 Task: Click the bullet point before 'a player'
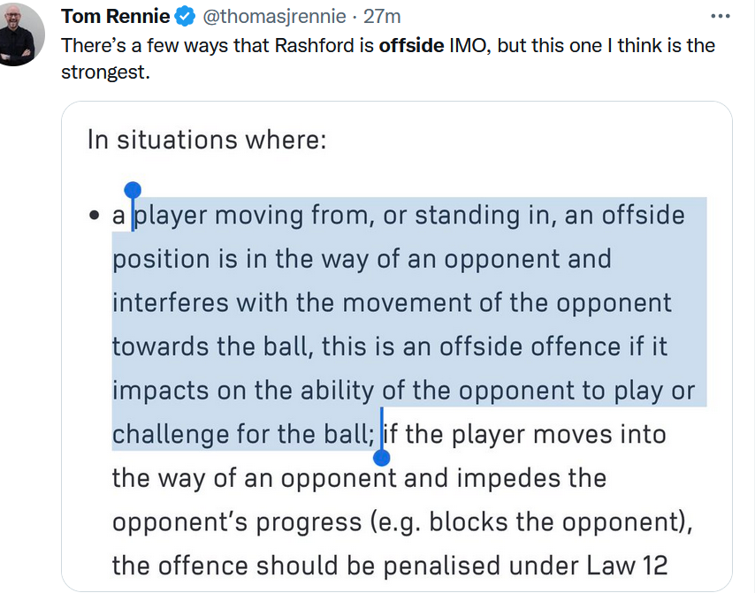click(94, 217)
